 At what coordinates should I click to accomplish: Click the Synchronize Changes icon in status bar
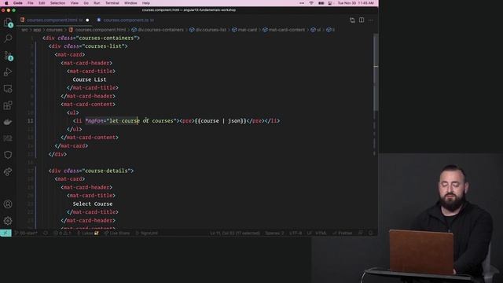46,233
